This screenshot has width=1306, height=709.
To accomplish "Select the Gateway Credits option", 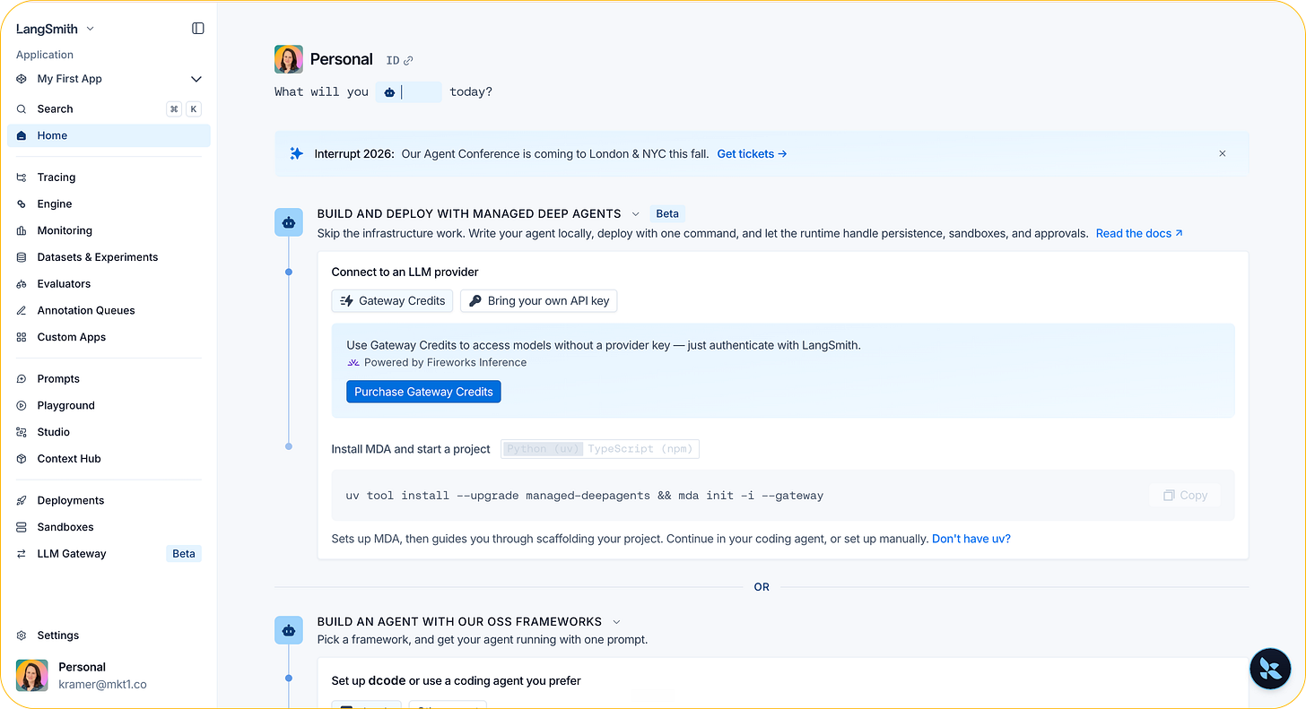I will (393, 301).
